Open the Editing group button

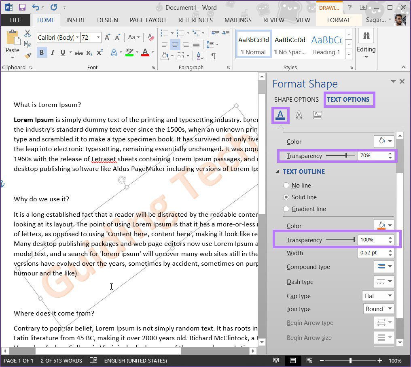pos(366,44)
